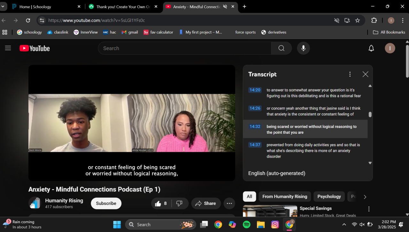Open Spotify from the taskbar
This screenshot has height=232, width=409.
246,225
